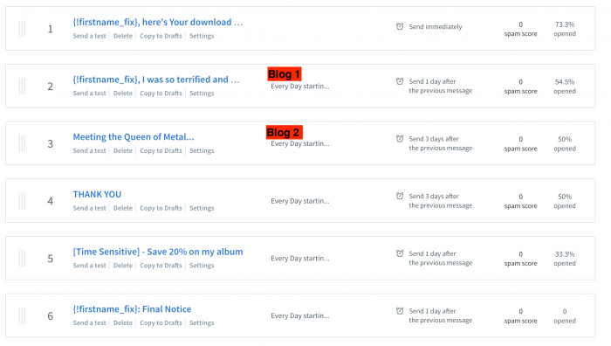Click the Blog 1 red label
Screen dimensions: 611x346
284,74
